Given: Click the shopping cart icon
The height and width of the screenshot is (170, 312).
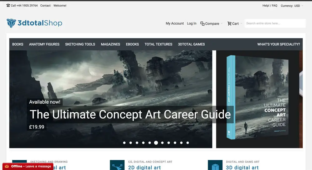Looking at the screenshot, I should coord(229,24).
